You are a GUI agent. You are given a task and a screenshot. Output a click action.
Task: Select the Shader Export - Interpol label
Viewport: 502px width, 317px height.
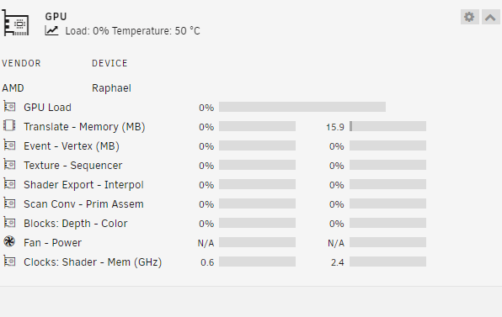pyautogui.click(x=83, y=185)
